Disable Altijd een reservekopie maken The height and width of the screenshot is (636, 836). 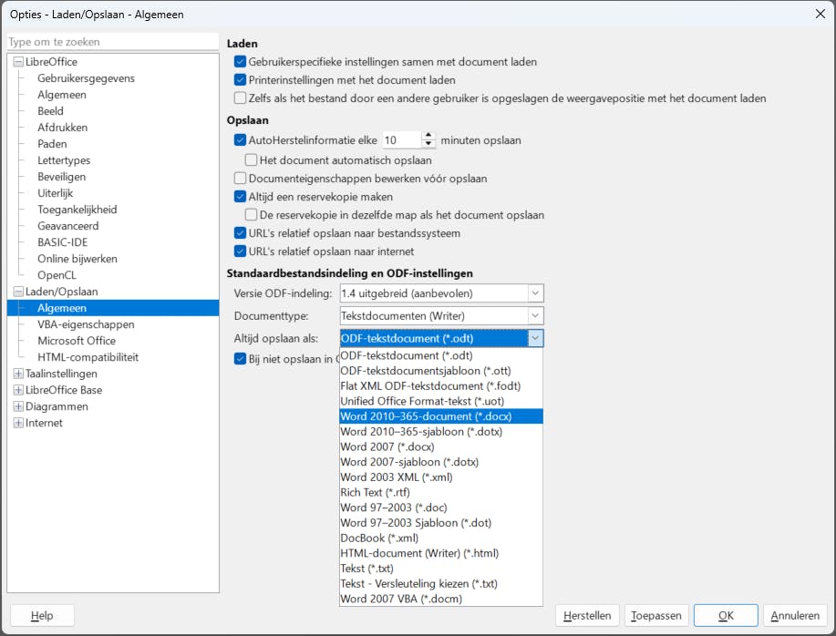click(241, 197)
